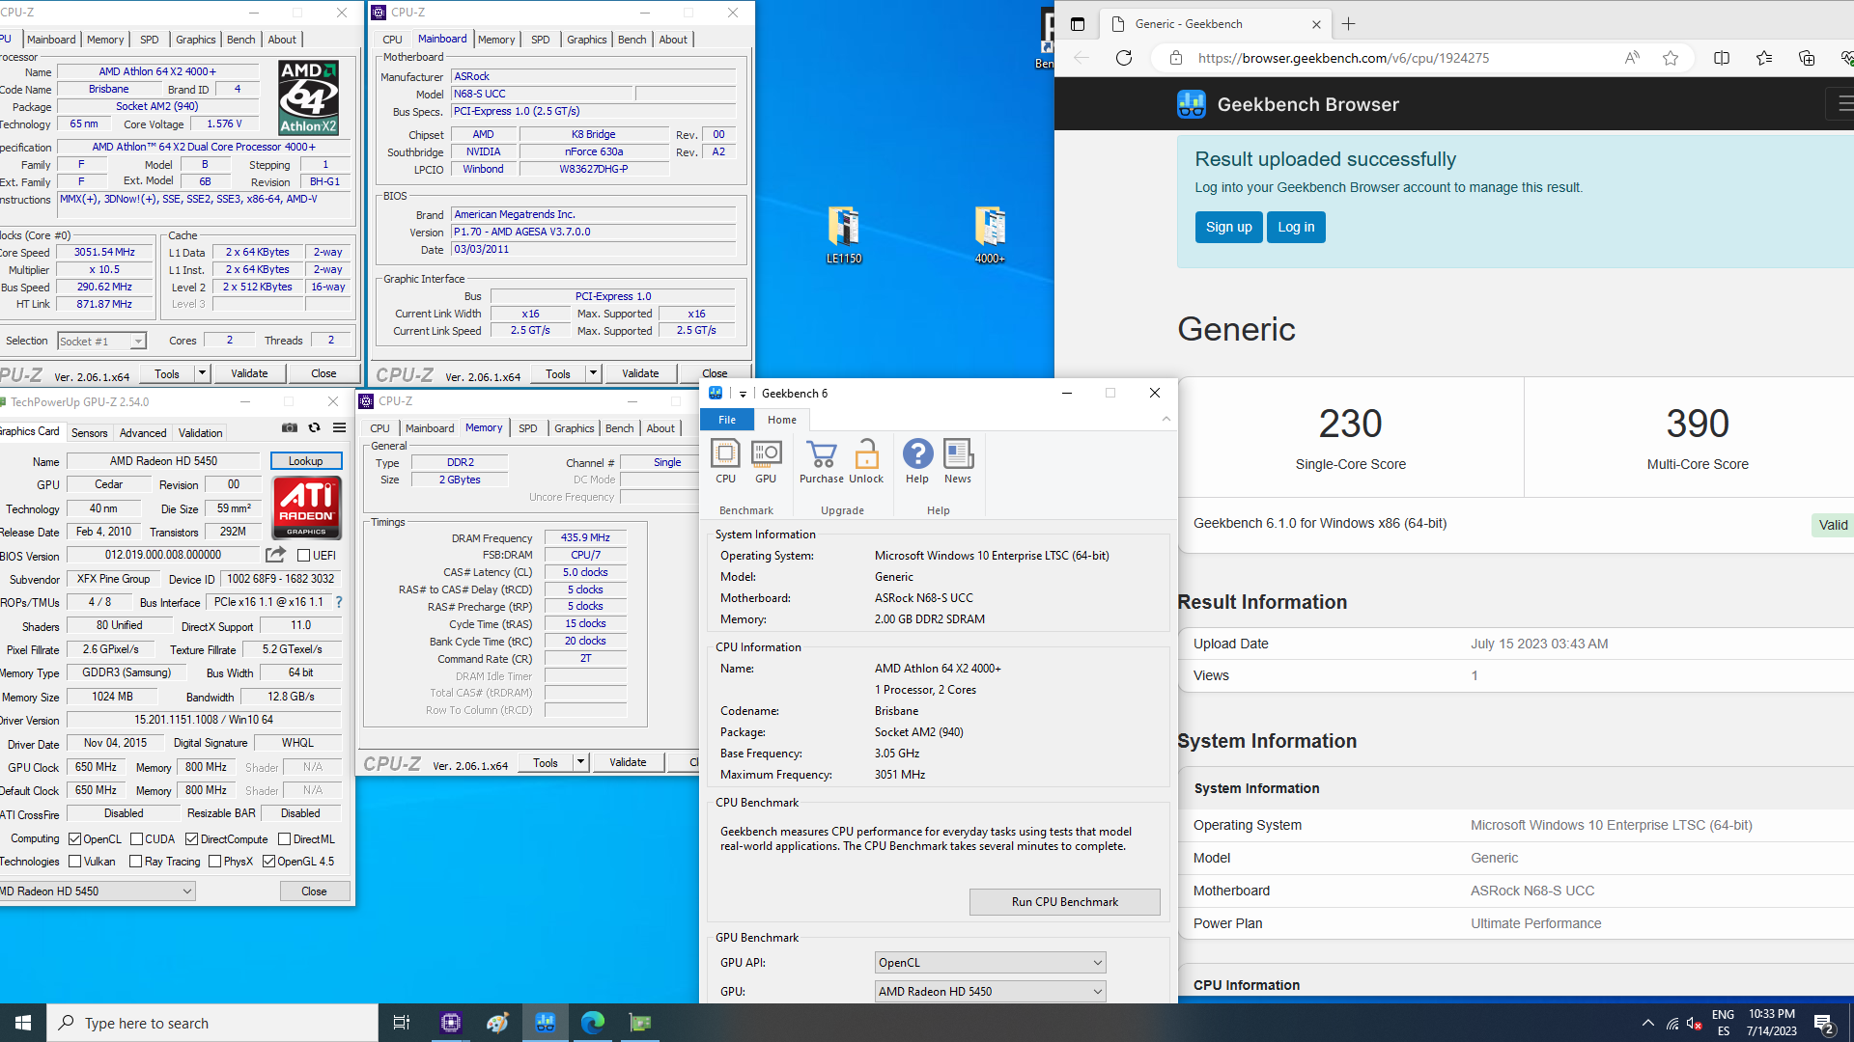This screenshot has width=1854, height=1042.
Task: Open the Help icon in Geekbench ribbon
Action: (917, 462)
